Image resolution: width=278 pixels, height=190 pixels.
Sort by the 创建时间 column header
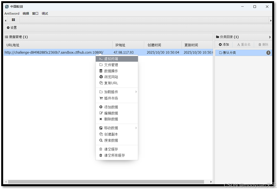pos(163,45)
